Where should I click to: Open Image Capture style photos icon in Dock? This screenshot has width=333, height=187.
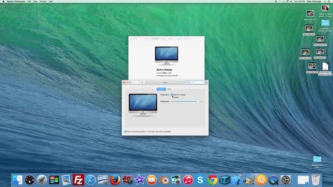pos(103,180)
